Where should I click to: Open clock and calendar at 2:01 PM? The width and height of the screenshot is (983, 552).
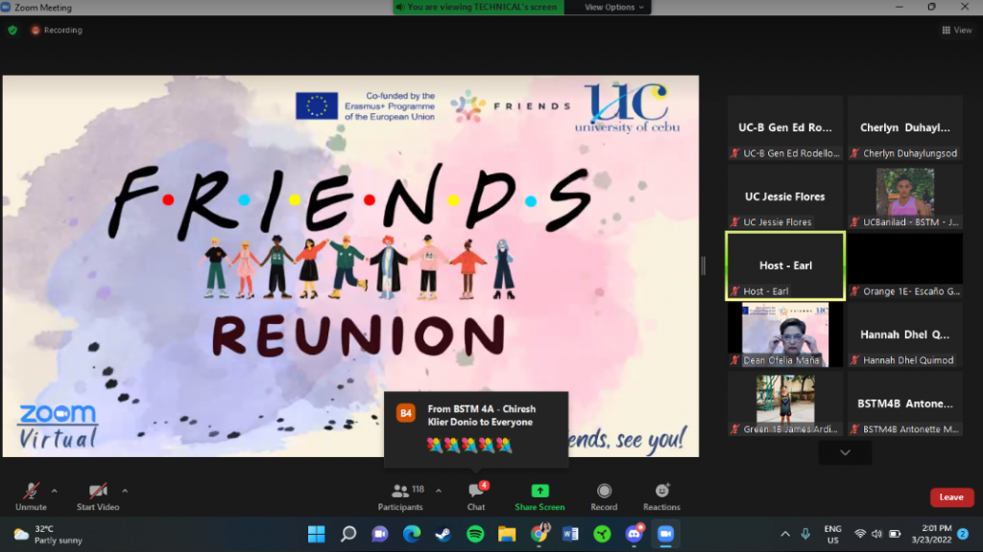(x=931, y=535)
